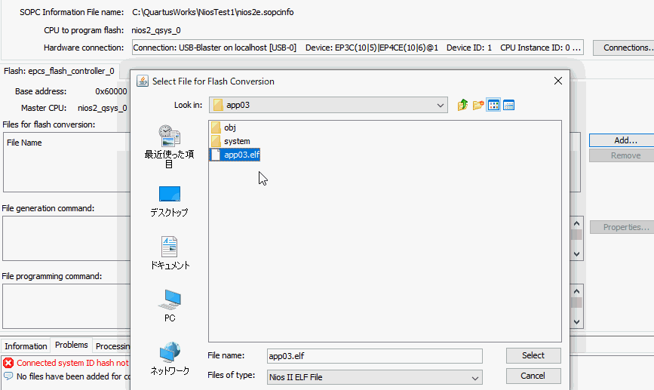Click the File name input field

[375, 356]
